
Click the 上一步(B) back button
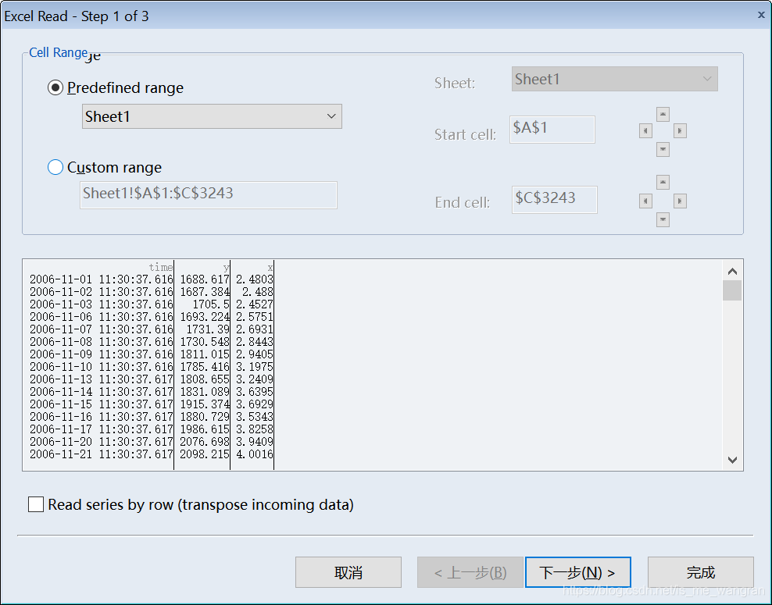point(470,572)
